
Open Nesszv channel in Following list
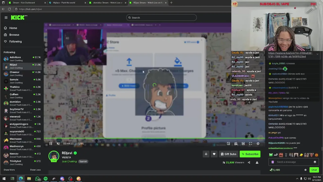pos(22,155)
